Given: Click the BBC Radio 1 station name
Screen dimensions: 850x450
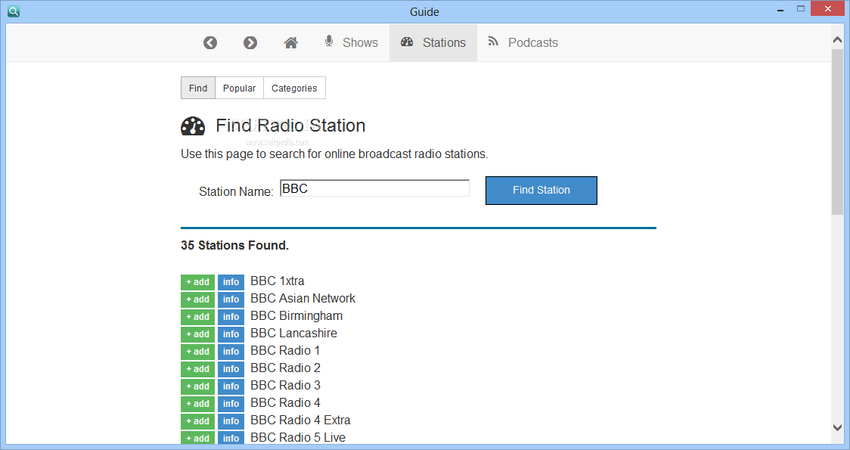Looking at the screenshot, I should pos(285,350).
